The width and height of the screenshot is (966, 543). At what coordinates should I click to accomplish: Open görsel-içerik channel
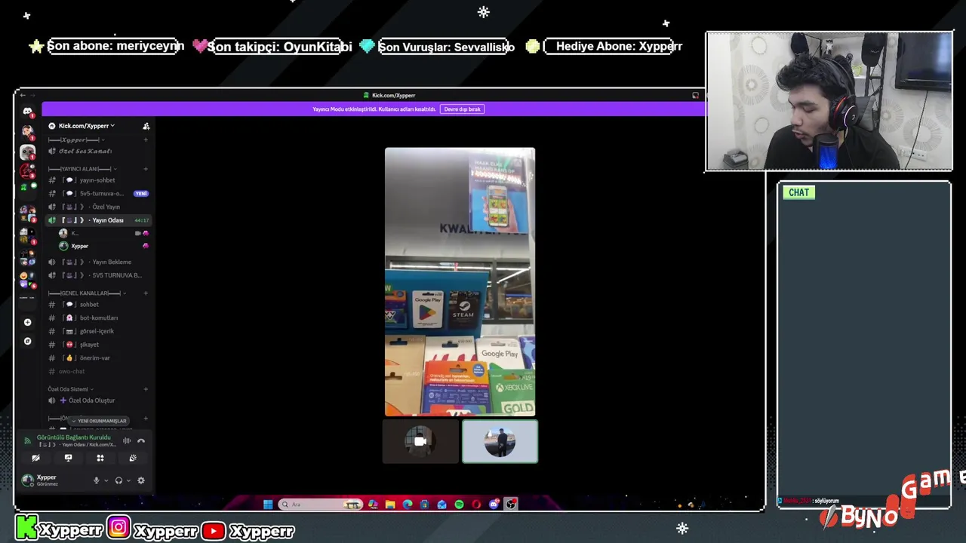pos(98,331)
